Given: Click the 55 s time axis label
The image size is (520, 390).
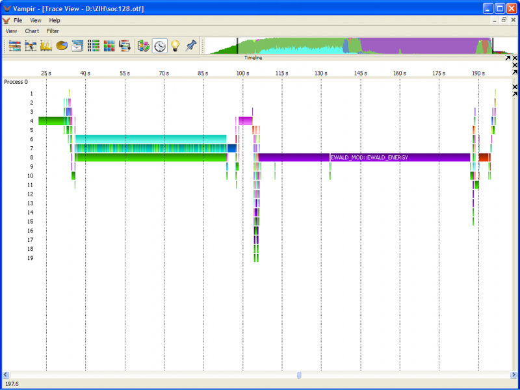Looking at the screenshot, I should [x=125, y=73].
